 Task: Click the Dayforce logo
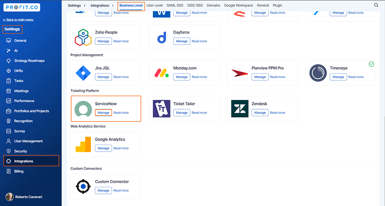click(x=161, y=37)
